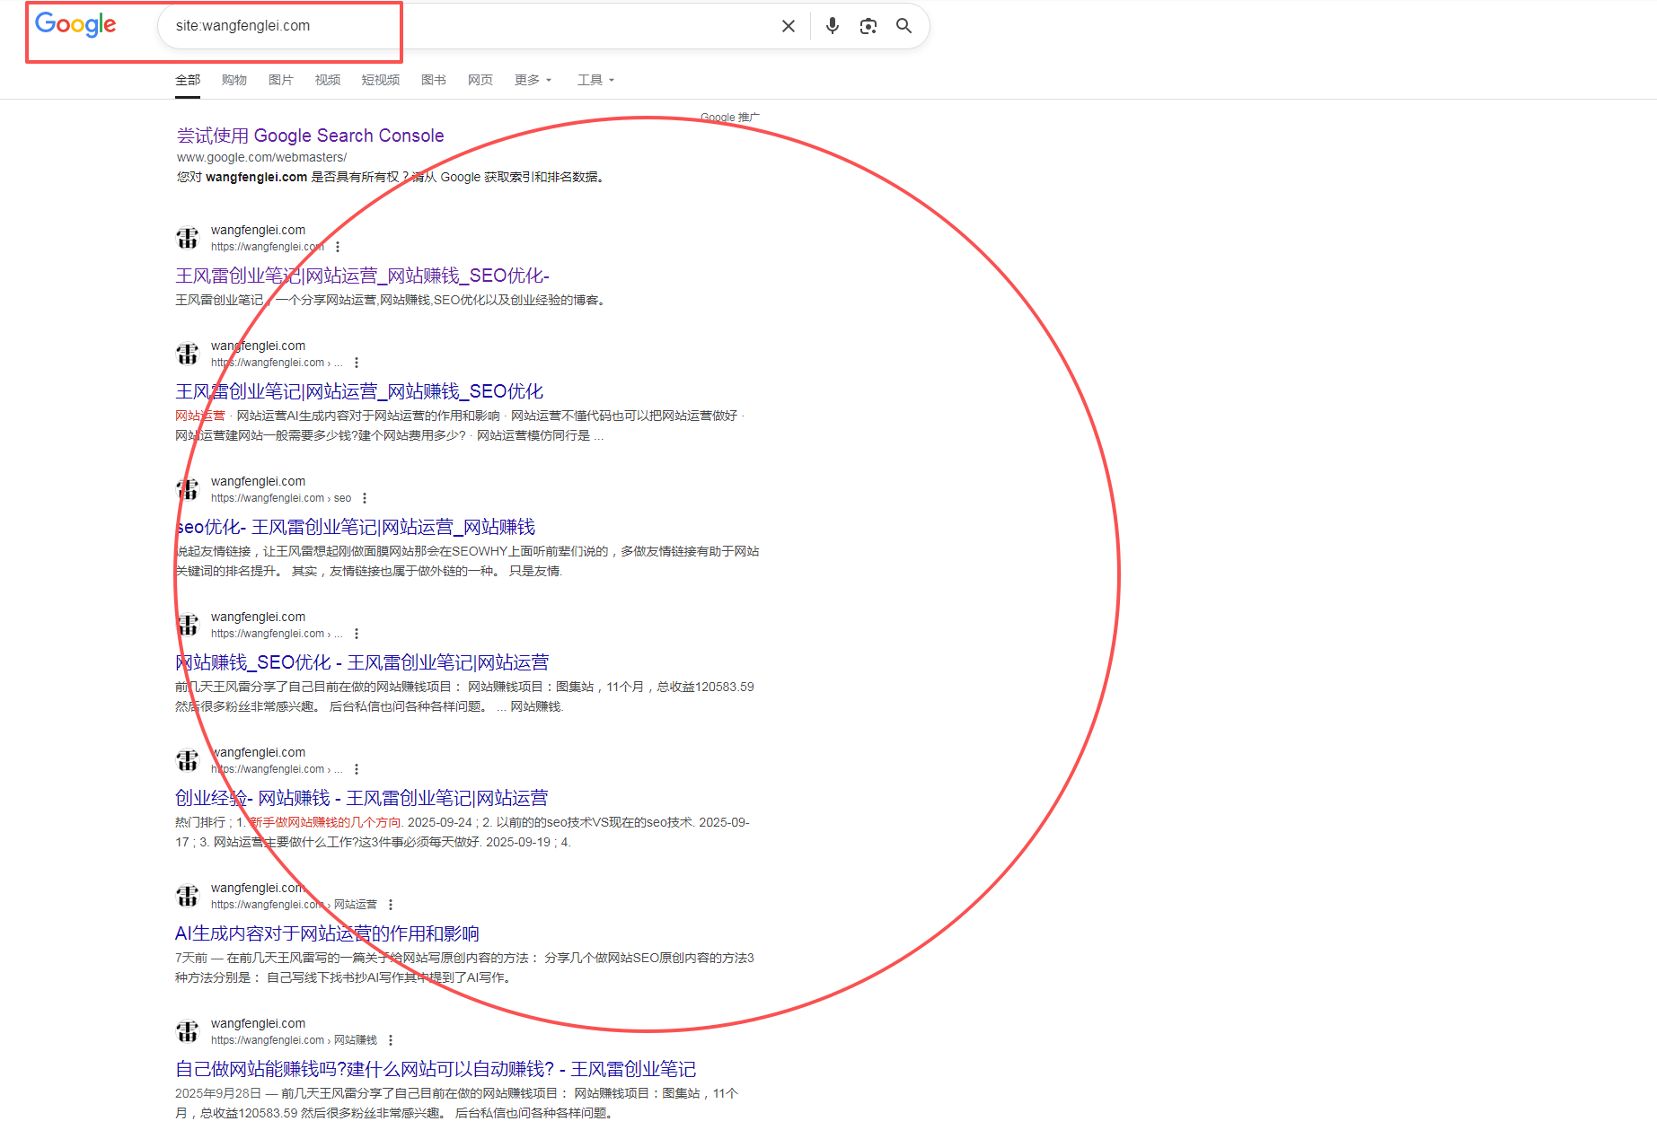Start a voice search with the microphone icon
The height and width of the screenshot is (1130, 1657).
[x=831, y=25]
